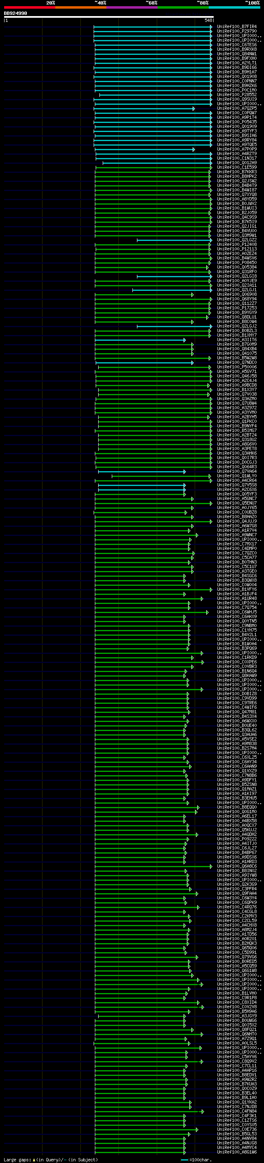Click label UniRef100_B7K5I9

pos(237,222)
